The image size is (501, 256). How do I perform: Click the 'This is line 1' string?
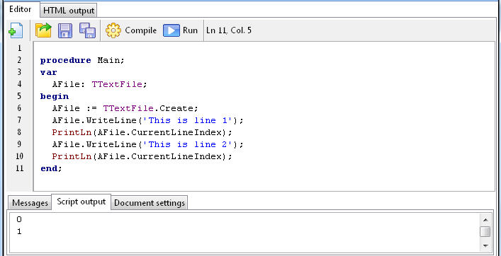[x=187, y=120]
